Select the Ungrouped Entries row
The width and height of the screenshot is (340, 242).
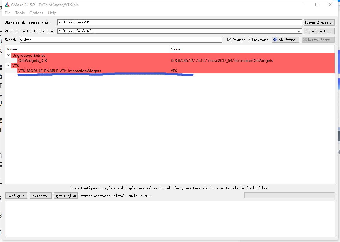tap(173, 56)
